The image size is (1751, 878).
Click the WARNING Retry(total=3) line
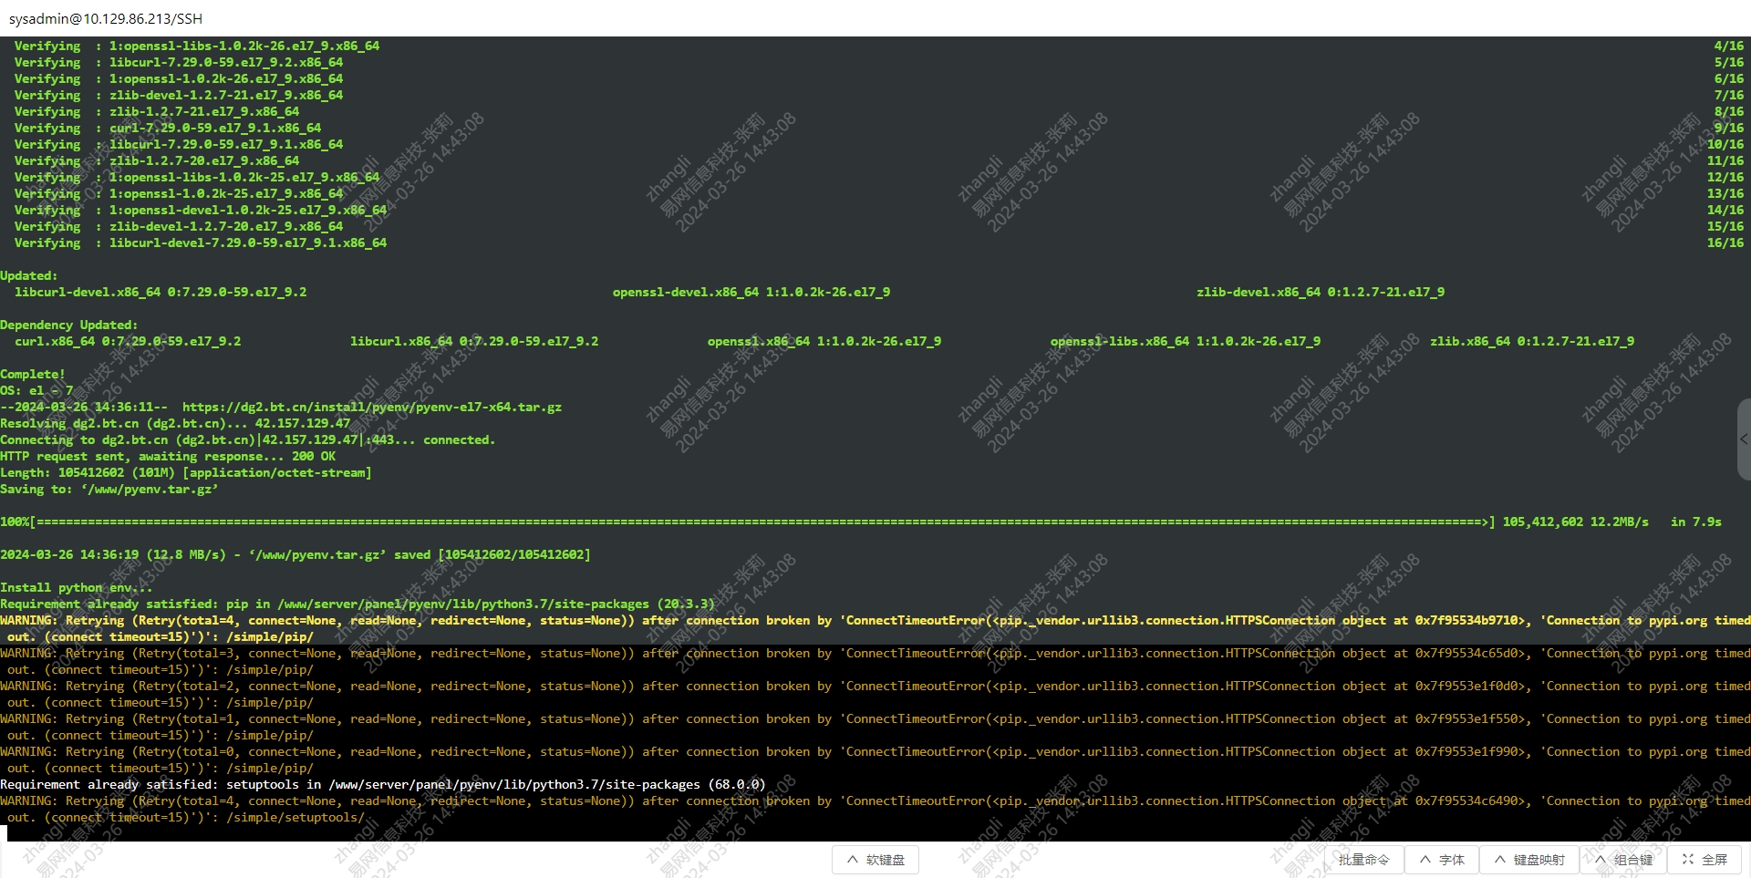[x=875, y=661]
